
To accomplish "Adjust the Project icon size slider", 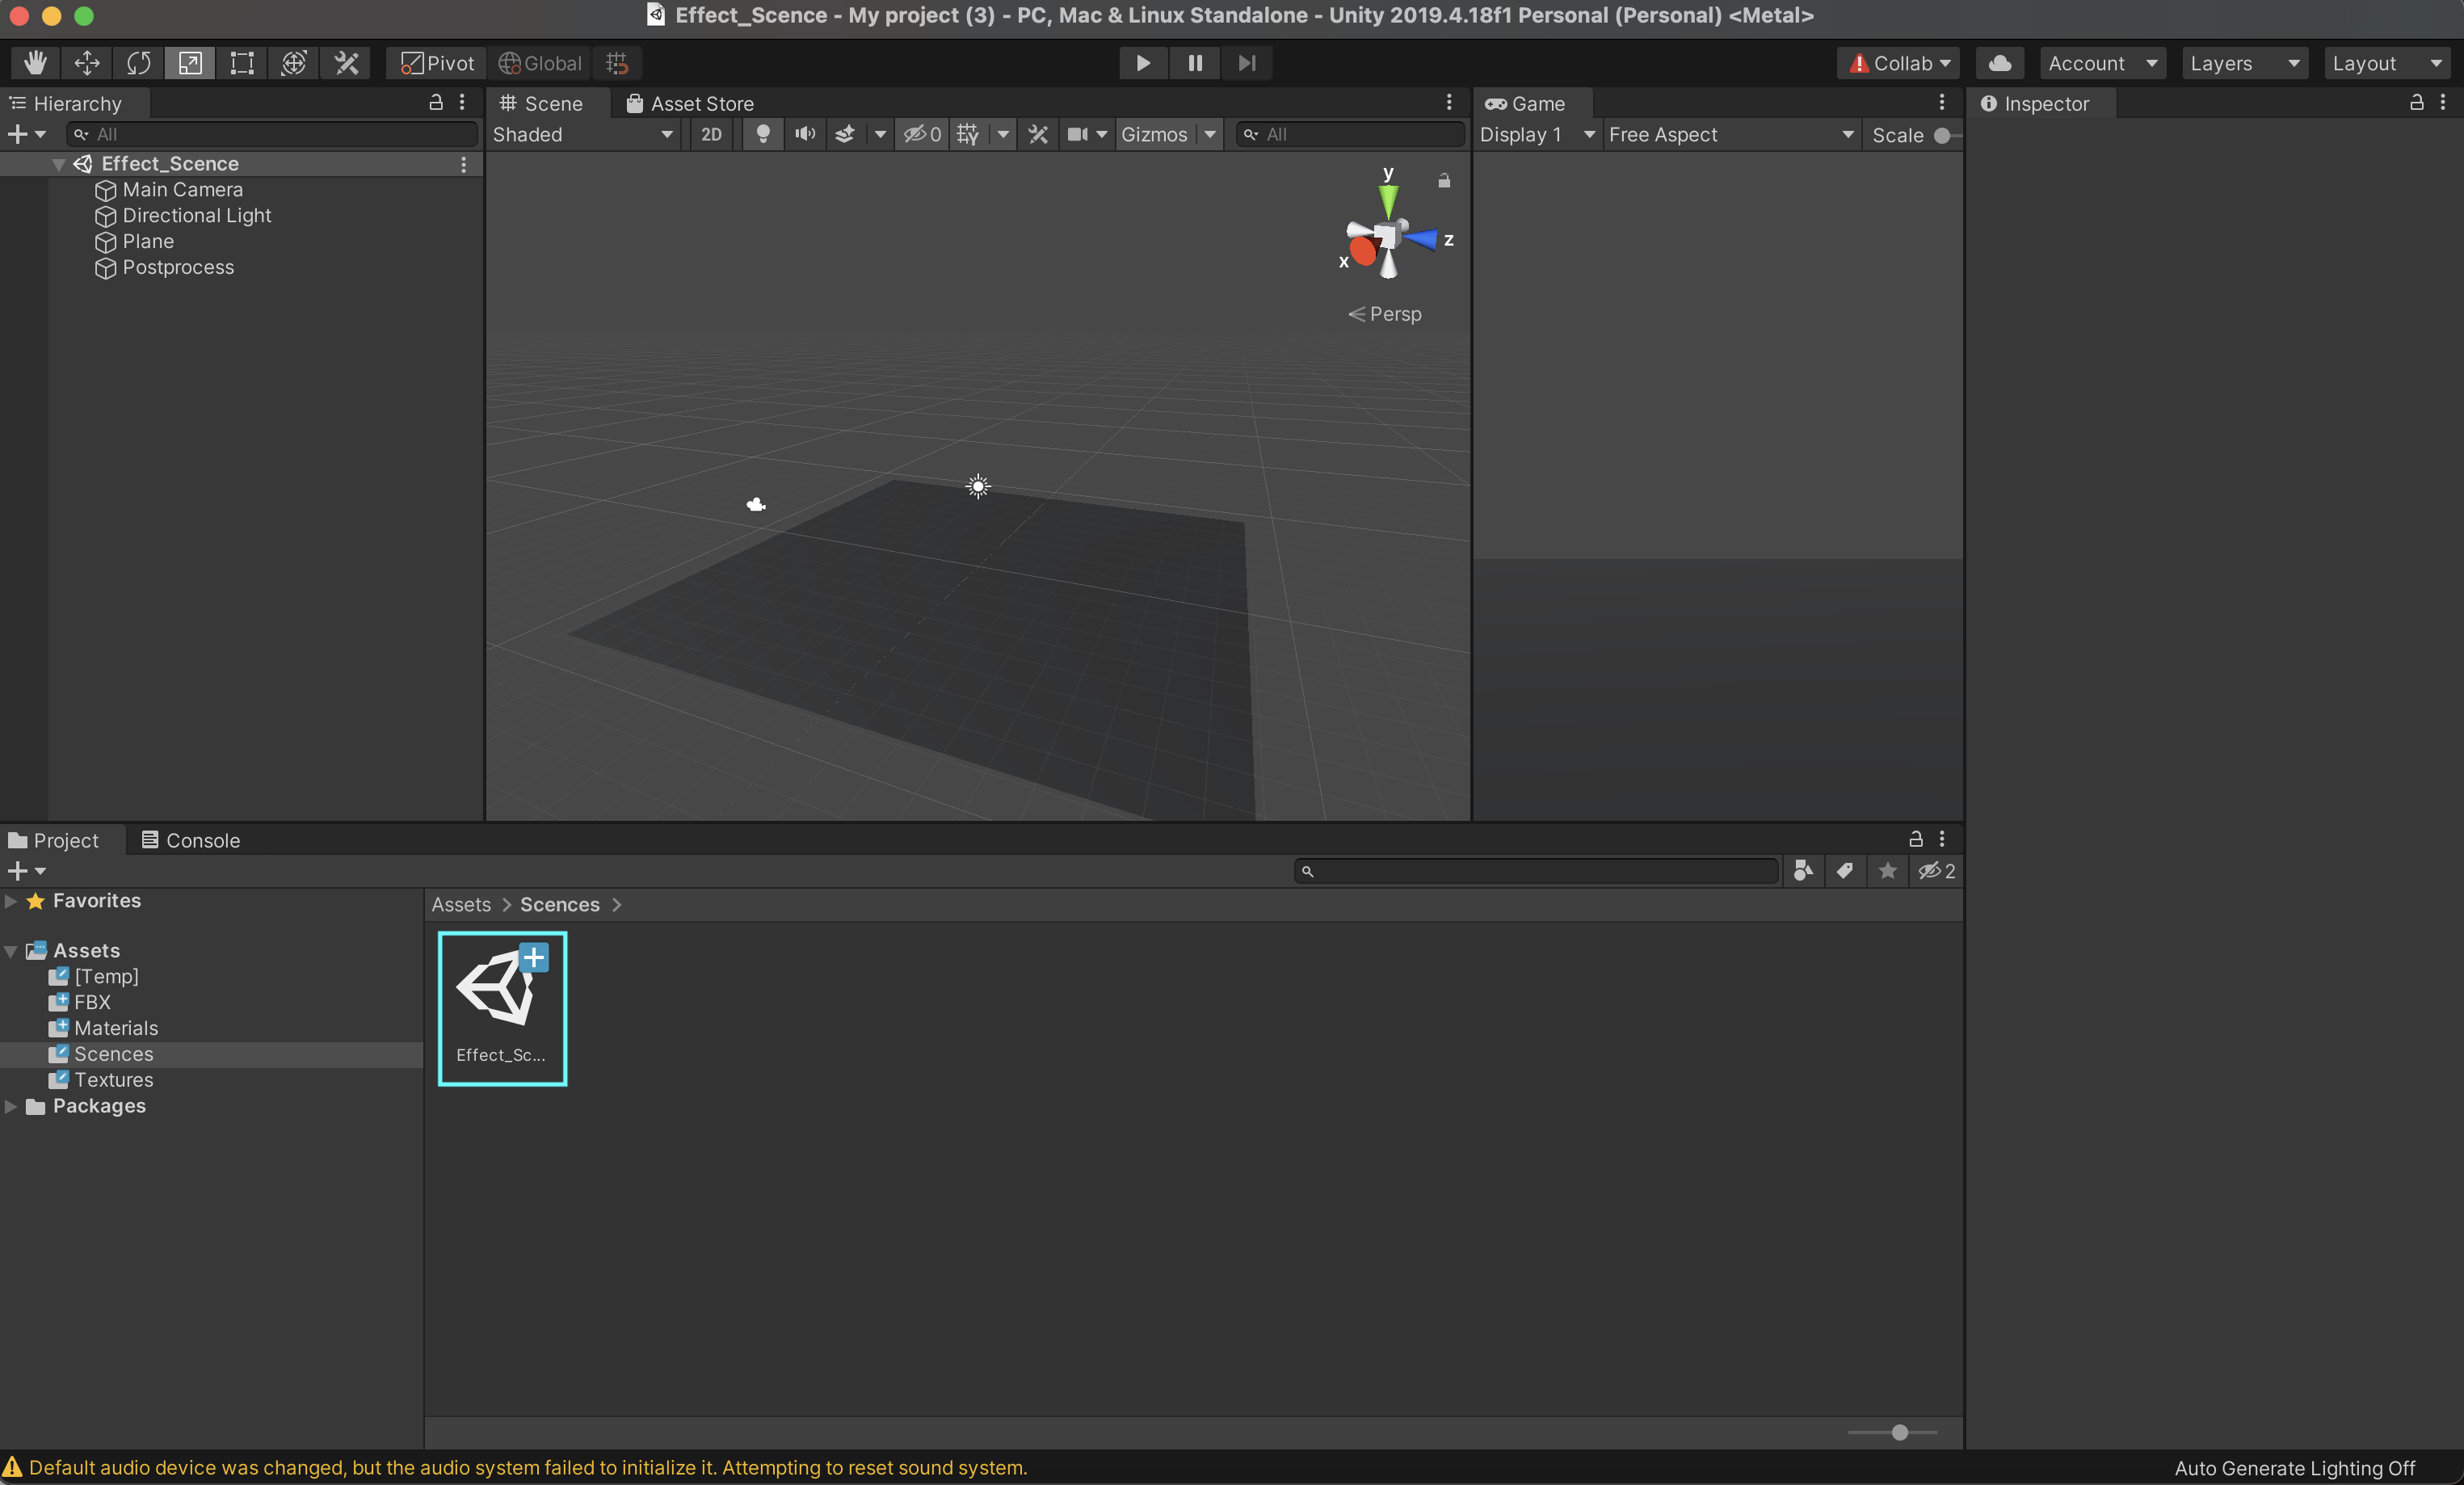I will 1899,1432.
